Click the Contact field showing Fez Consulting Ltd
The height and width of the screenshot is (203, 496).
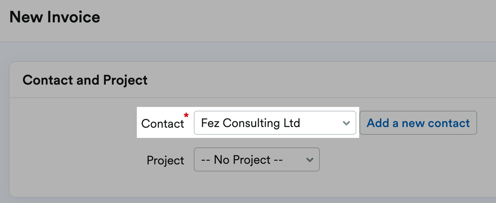pyautogui.click(x=275, y=123)
